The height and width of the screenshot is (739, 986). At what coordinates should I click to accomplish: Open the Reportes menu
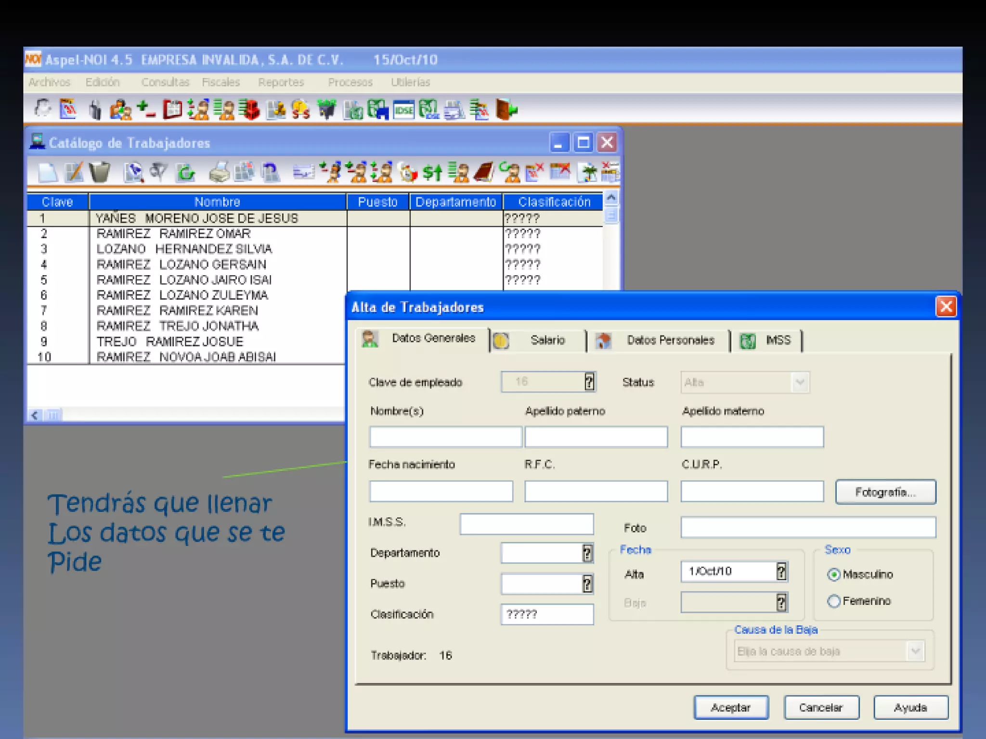tap(281, 82)
